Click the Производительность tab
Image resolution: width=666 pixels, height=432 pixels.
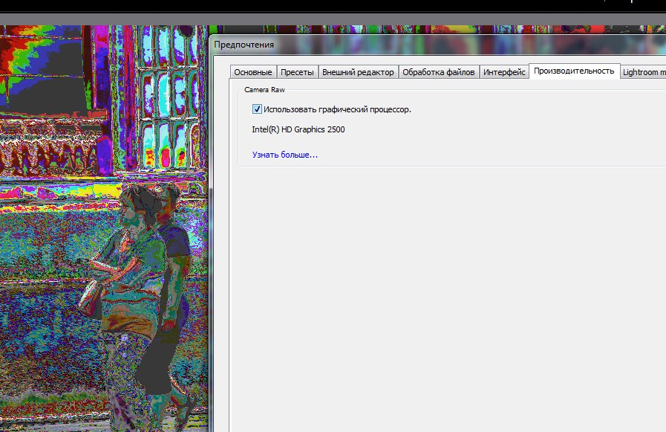(574, 71)
